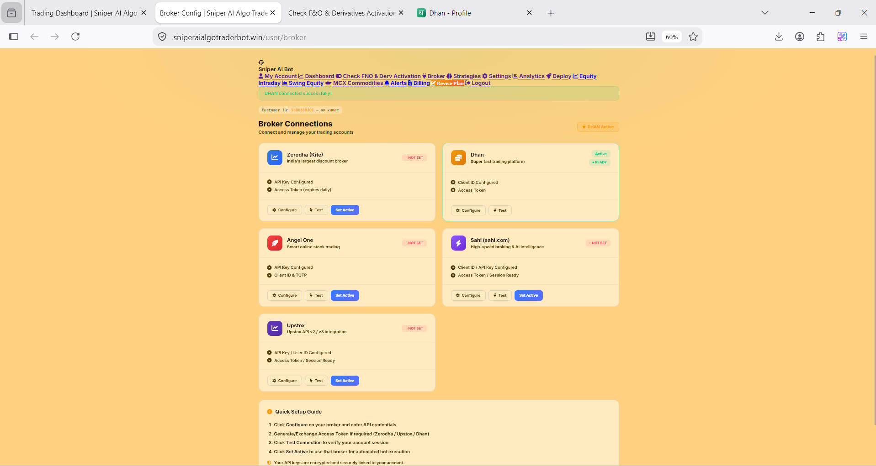
Task: Open the browser downloads icon
Action: pos(779,37)
